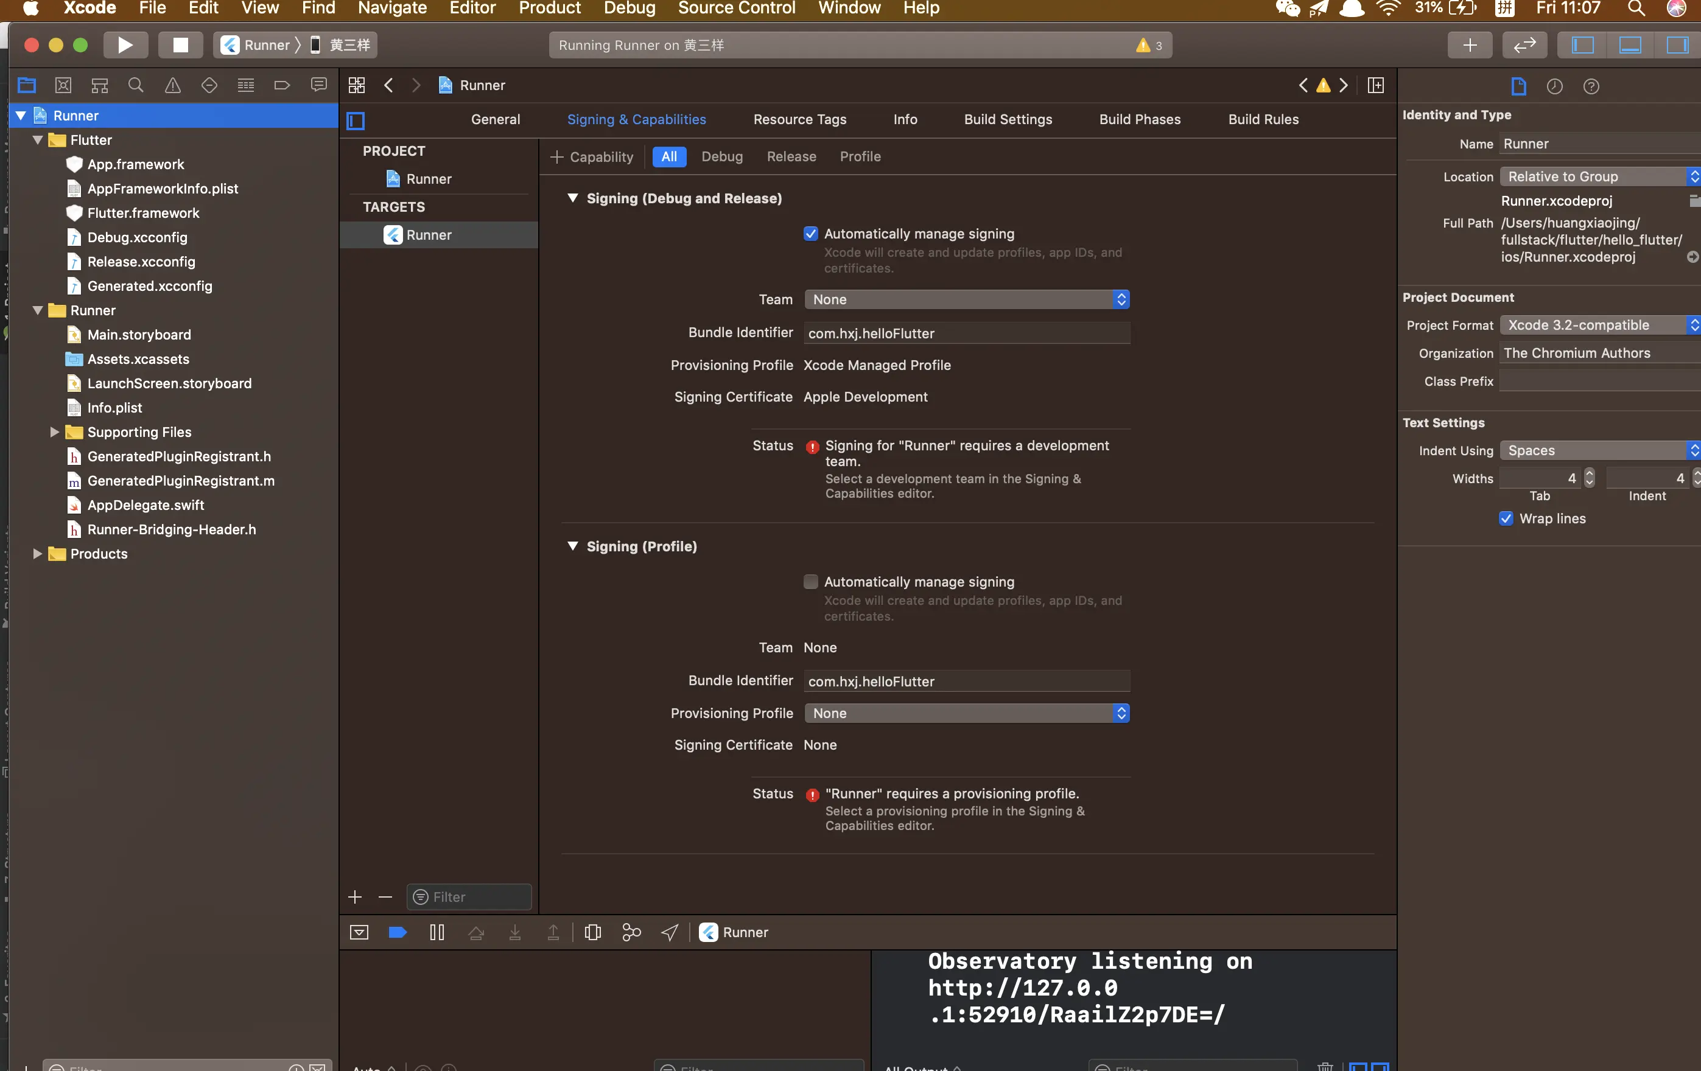
Task: Click the Pause program execution icon
Action: click(x=437, y=933)
